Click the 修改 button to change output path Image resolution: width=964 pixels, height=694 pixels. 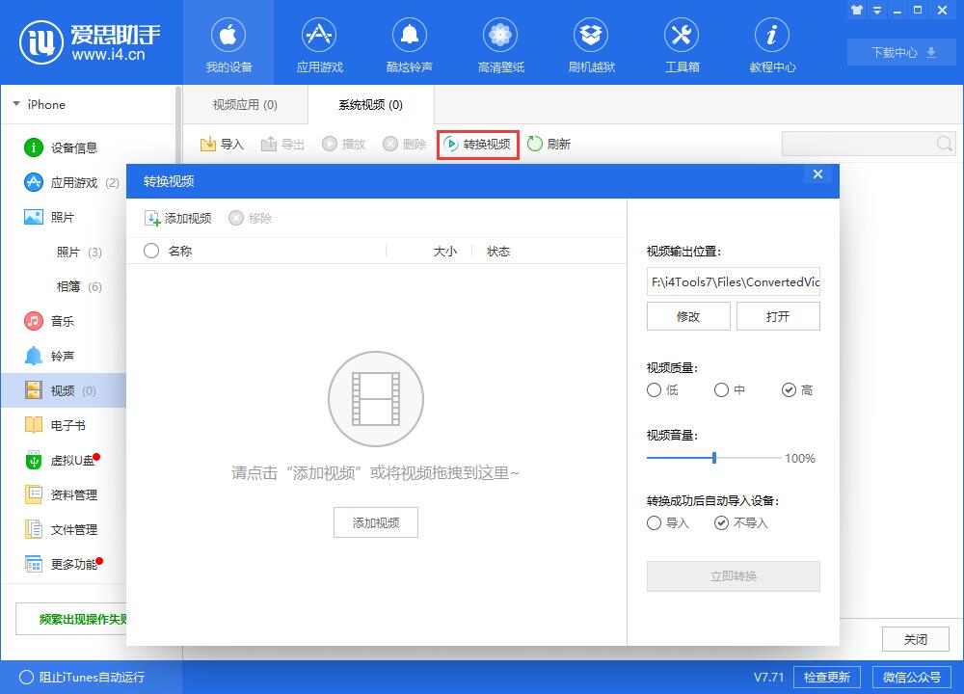pyautogui.click(x=688, y=315)
